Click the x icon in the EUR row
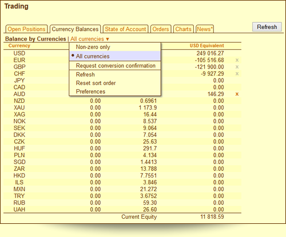286x237 pixels. [237, 61]
